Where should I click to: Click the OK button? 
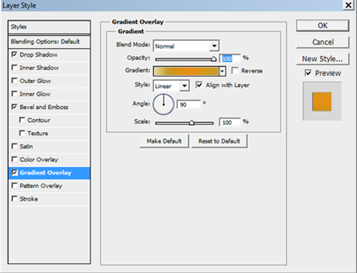[x=322, y=25]
